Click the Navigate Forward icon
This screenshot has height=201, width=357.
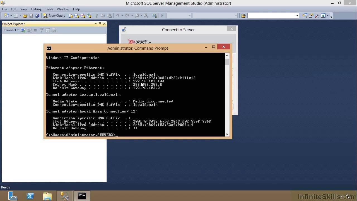[146, 16]
